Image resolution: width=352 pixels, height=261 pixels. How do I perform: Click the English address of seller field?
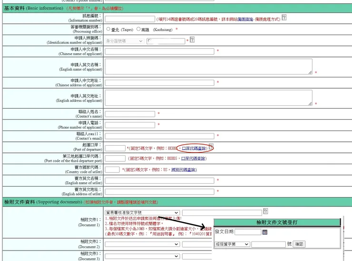159,192
